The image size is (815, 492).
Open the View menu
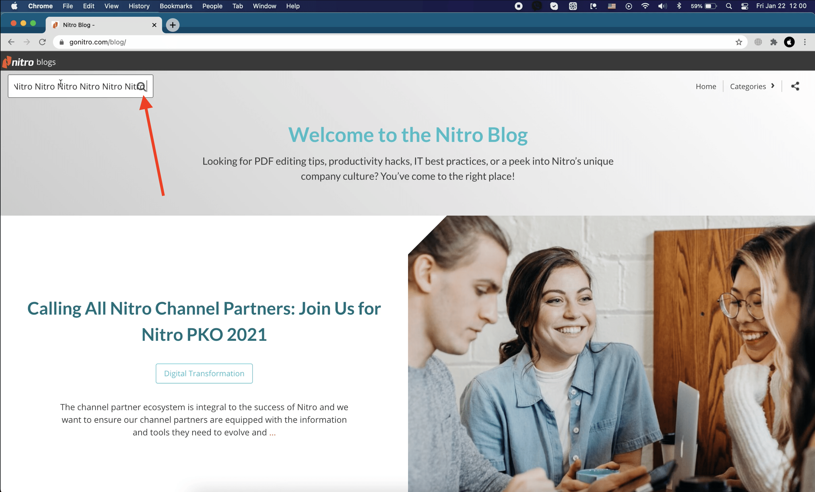pyautogui.click(x=111, y=6)
